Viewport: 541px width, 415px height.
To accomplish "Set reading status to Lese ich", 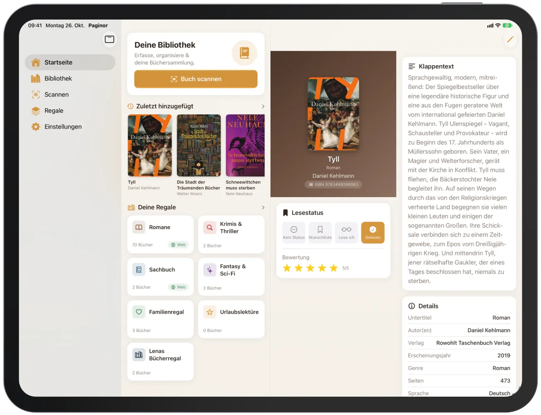I will click(x=346, y=232).
